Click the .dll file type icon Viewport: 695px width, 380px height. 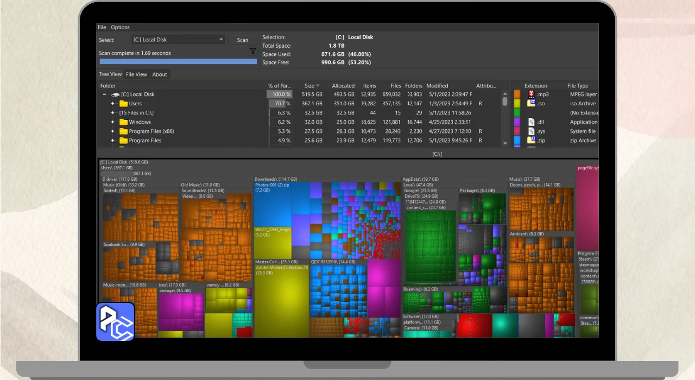(x=532, y=122)
